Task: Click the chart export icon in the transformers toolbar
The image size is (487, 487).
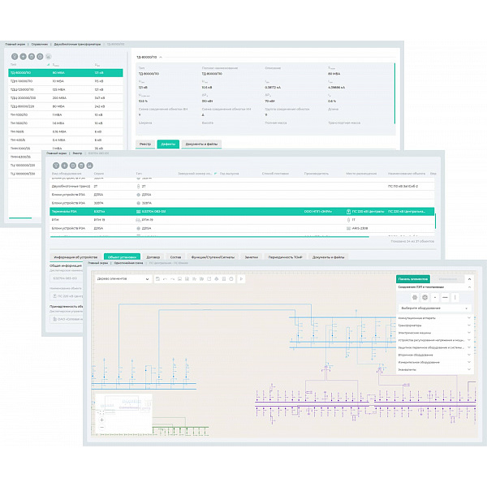Action: [x=48, y=57]
